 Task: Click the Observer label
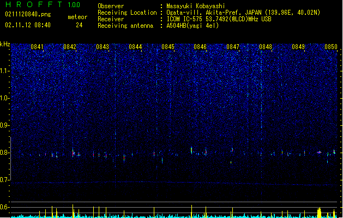(111, 6)
